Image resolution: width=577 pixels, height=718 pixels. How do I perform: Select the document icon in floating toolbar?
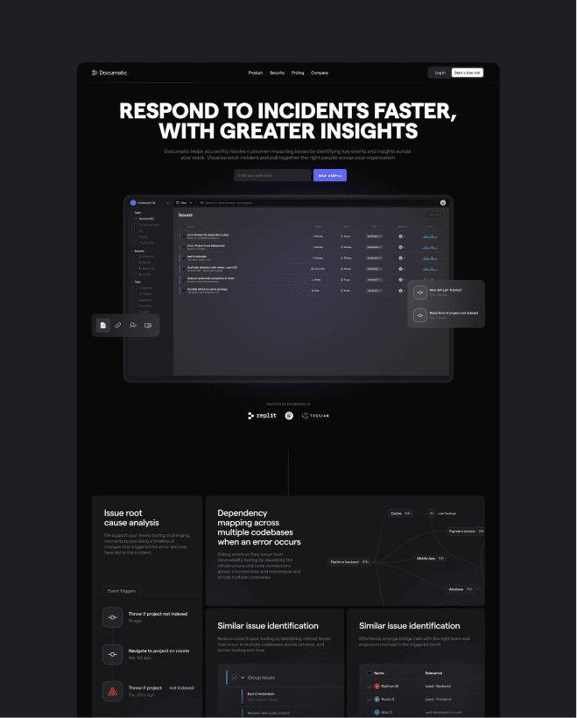103,325
